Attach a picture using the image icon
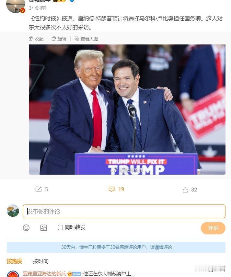This screenshot has width=231, height=277. 44,228
